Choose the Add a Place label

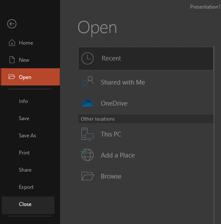[118, 155]
